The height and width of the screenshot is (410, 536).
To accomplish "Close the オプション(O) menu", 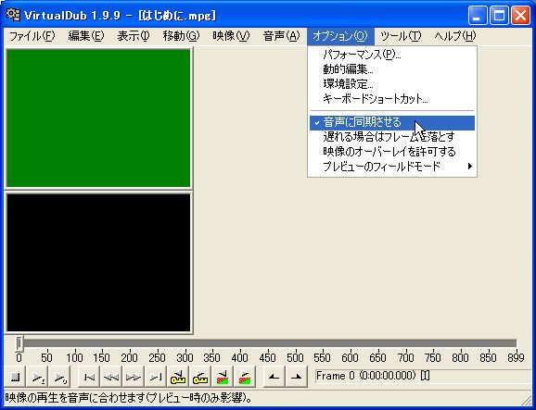I will 340,36.
